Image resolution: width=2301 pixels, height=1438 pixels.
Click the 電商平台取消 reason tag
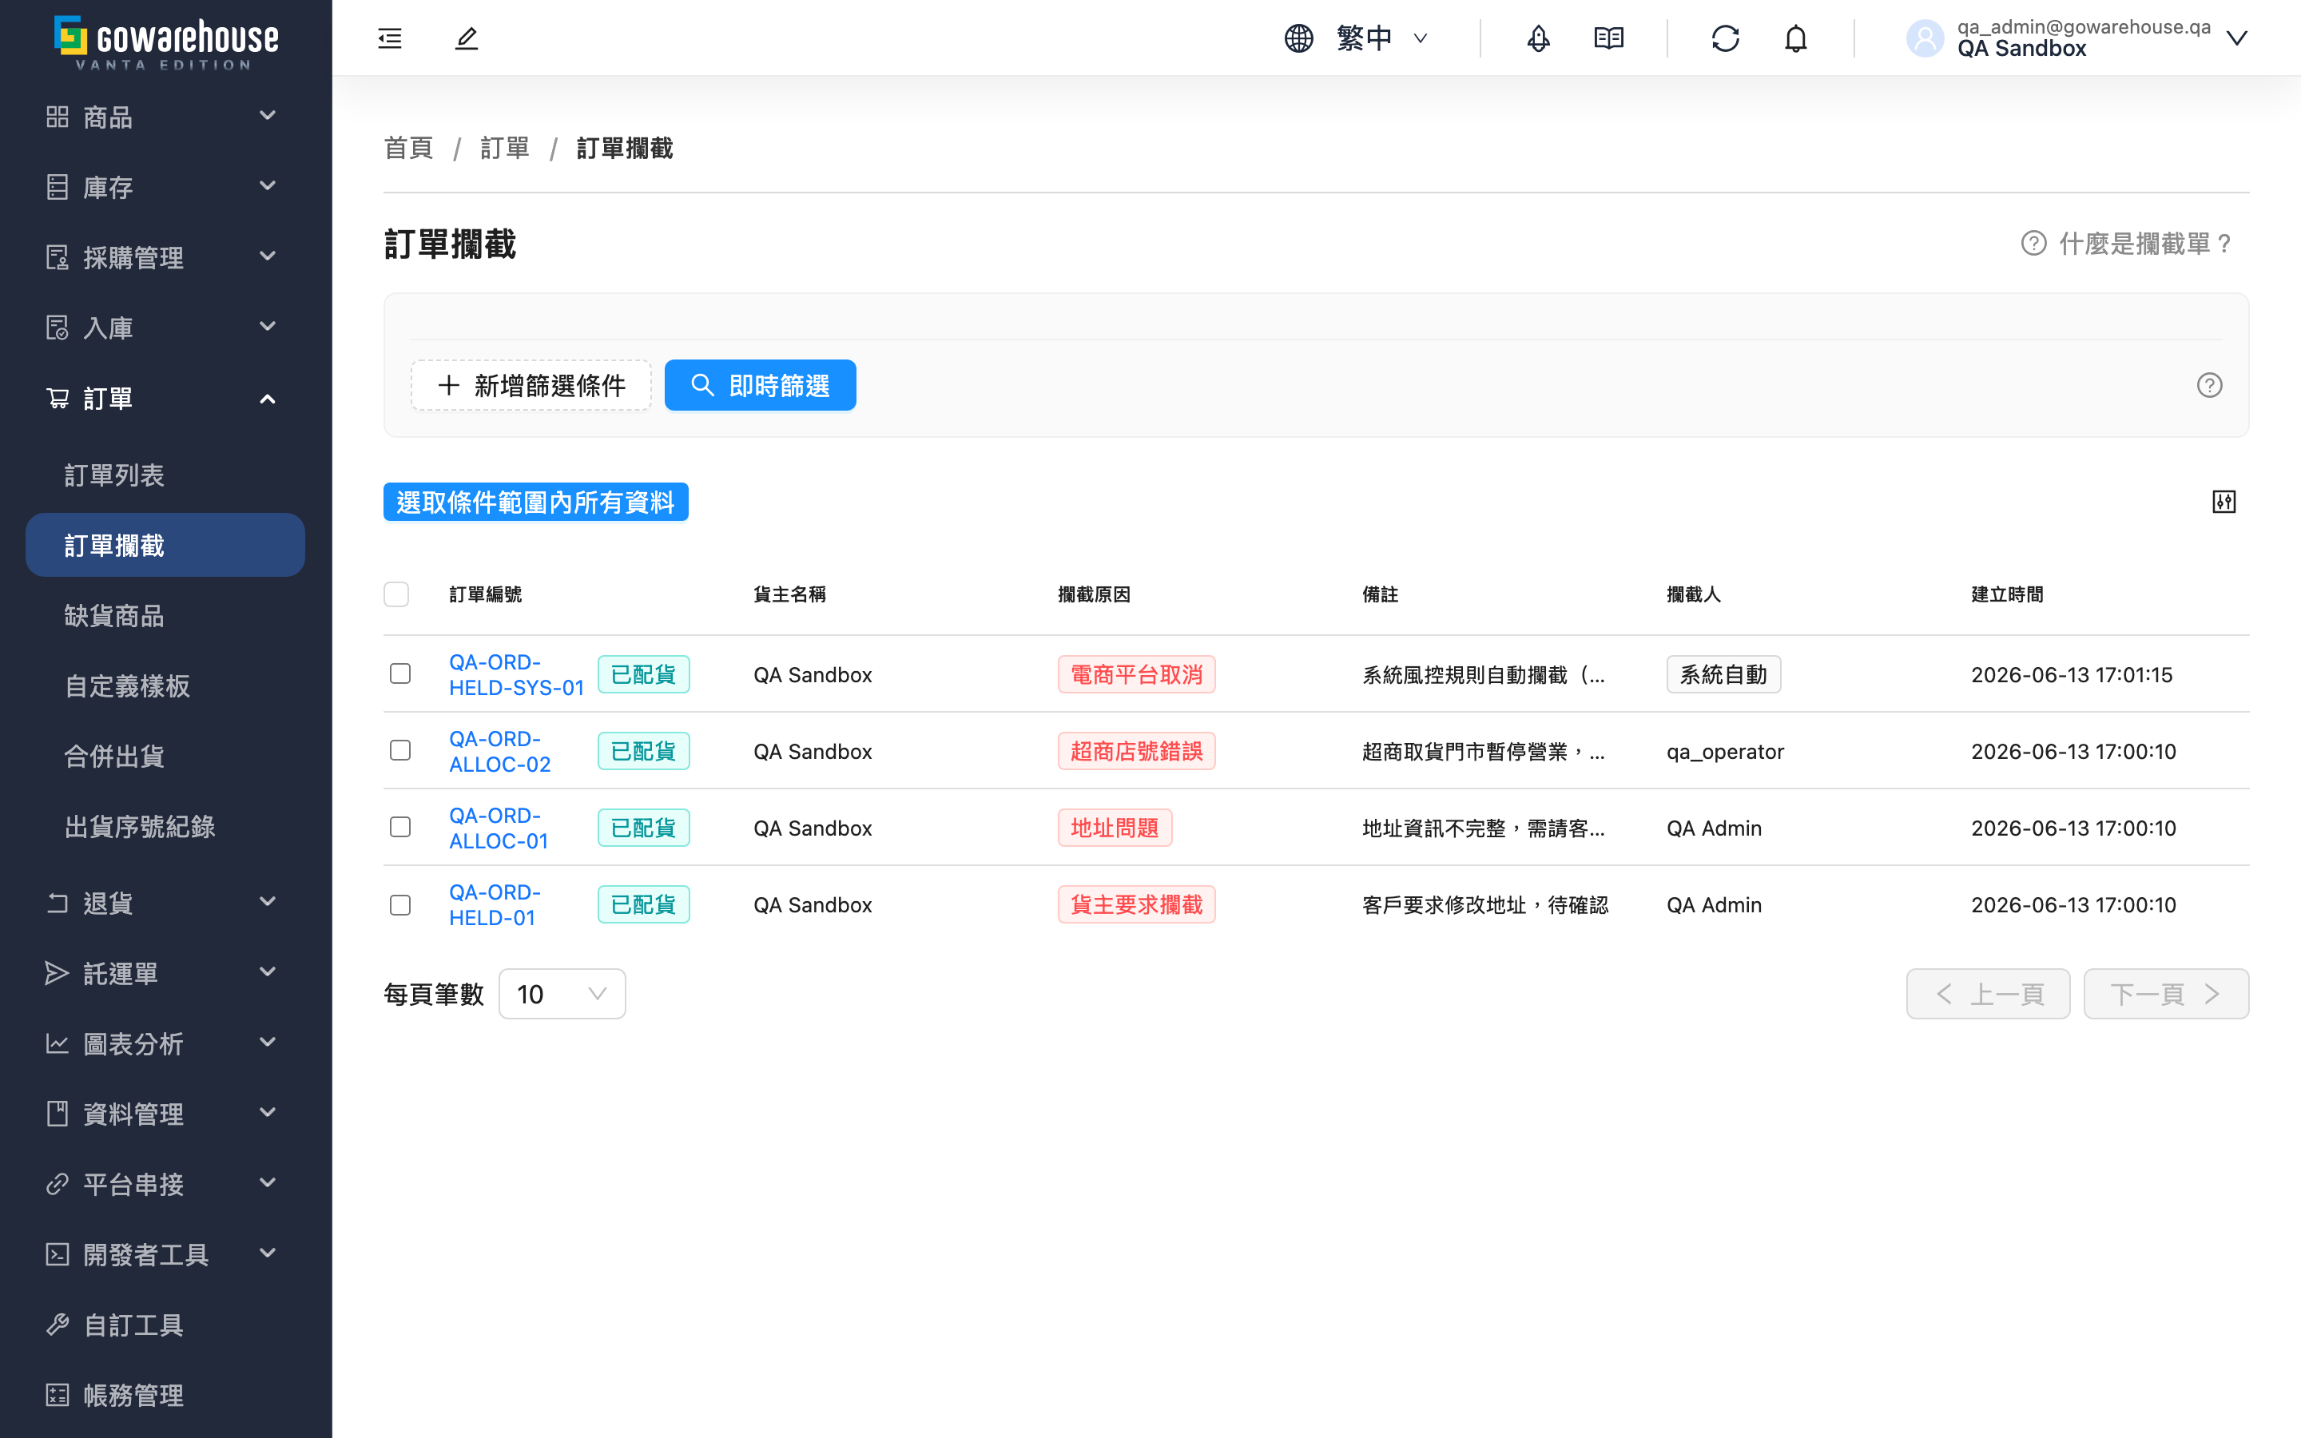[1136, 674]
